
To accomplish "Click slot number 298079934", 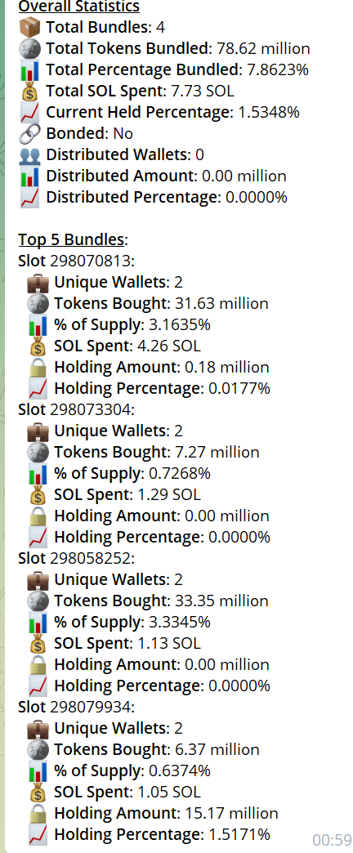I will tap(92, 707).
